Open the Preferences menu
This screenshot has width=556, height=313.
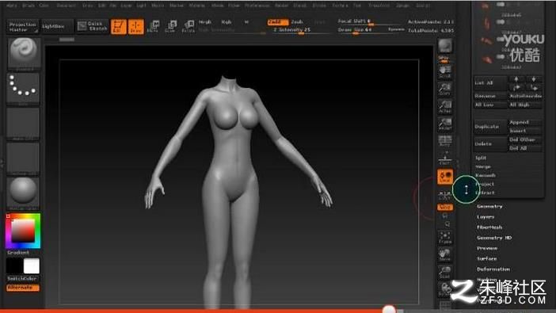[257, 6]
